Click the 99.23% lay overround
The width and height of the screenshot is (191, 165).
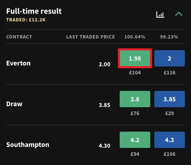click(169, 37)
